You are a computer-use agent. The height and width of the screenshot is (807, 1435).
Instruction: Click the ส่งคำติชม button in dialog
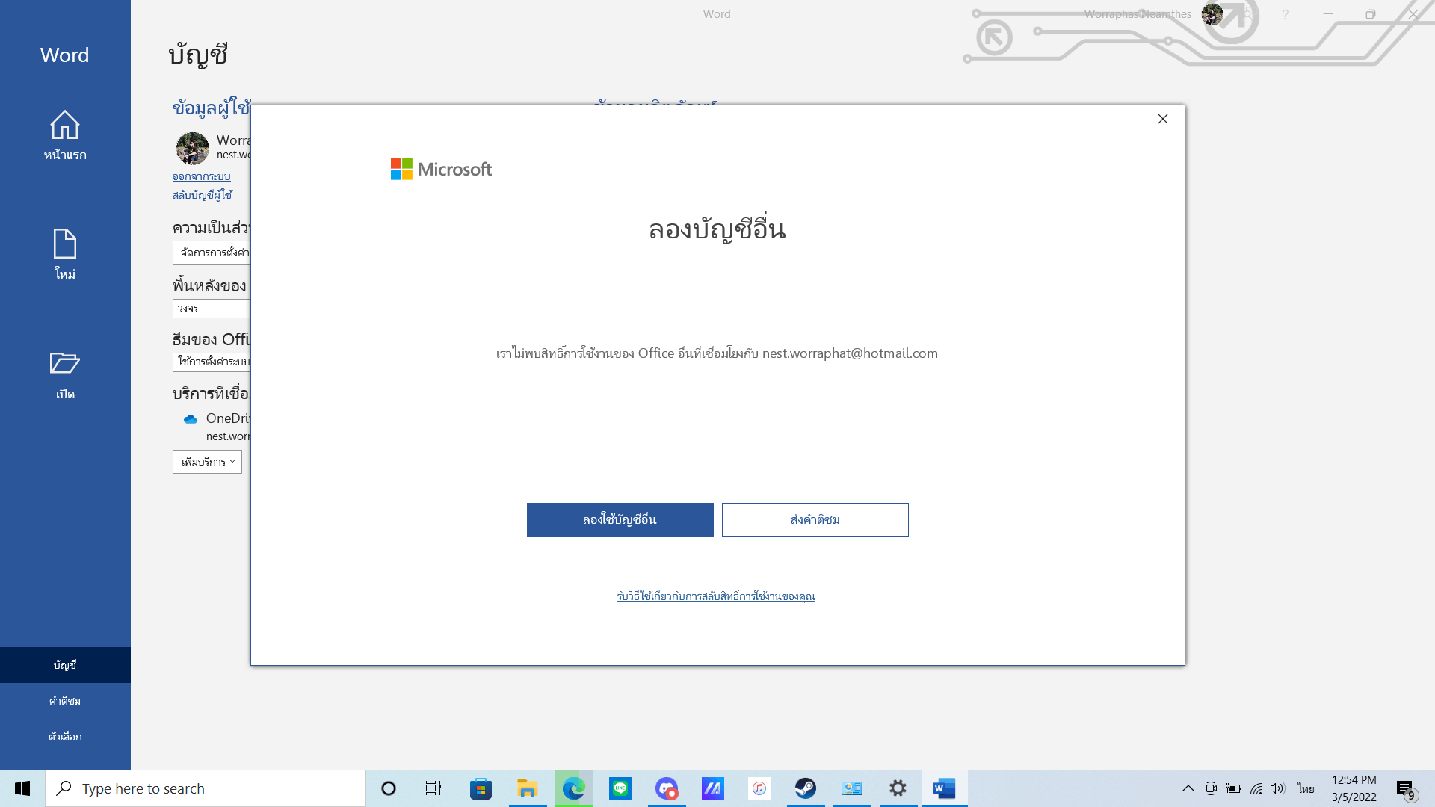click(815, 519)
